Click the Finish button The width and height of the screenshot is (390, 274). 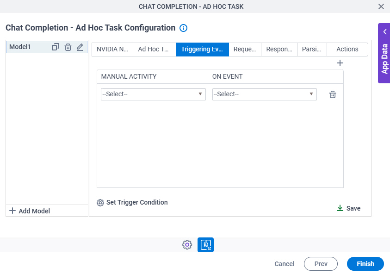365,264
